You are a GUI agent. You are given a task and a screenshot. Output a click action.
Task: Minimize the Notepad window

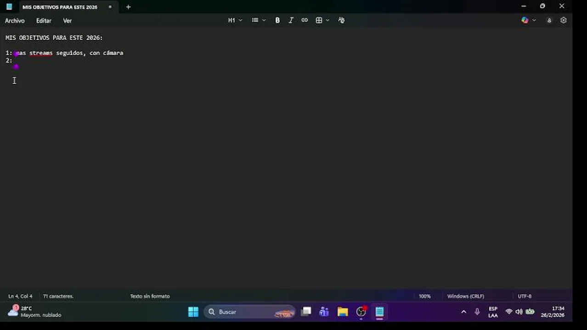pos(524,6)
